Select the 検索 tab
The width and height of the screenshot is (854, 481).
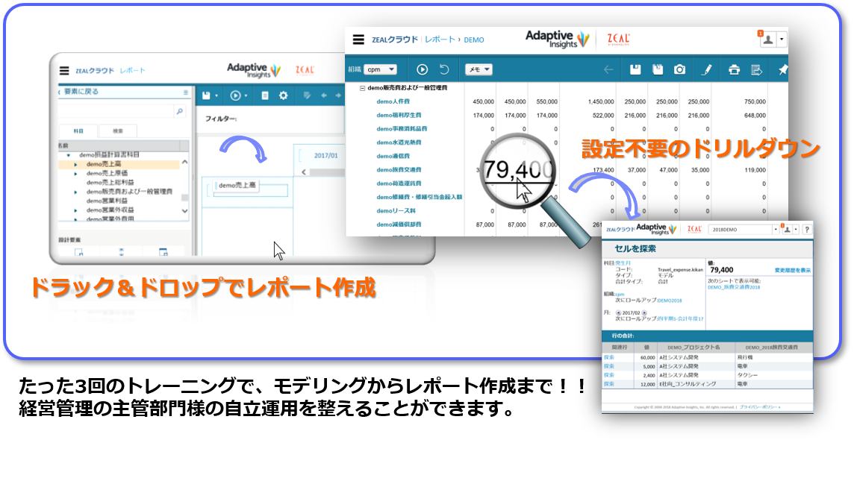118,131
